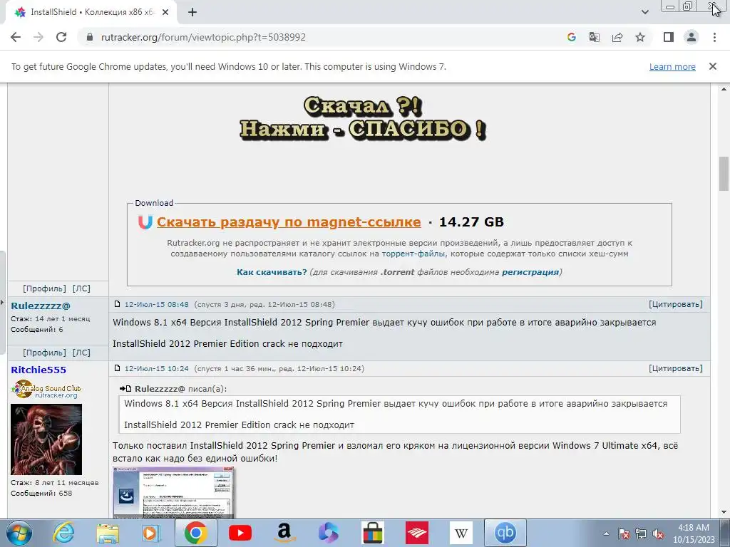Viewport: 730px width, 547px height.
Task: Bookmark this tab with the star icon
Action: (x=640, y=37)
